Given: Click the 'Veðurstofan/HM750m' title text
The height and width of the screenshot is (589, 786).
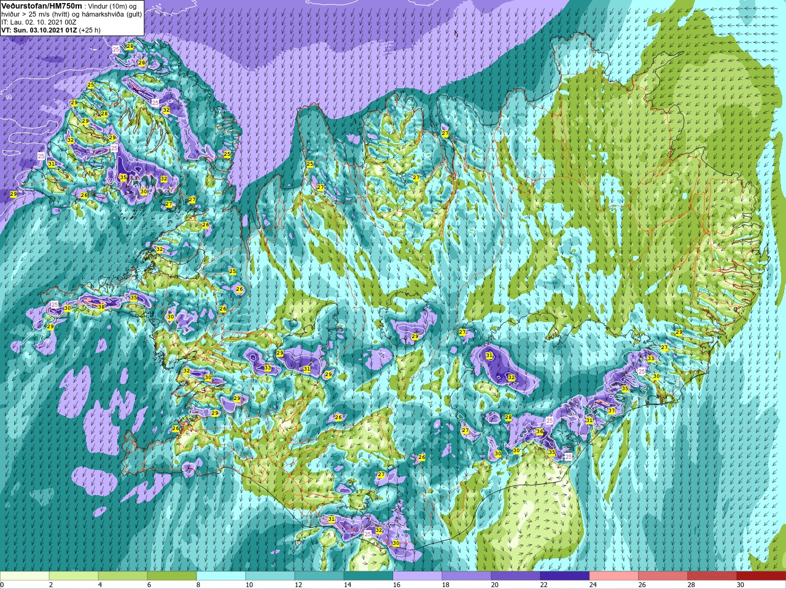Looking at the screenshot, I should pyautogui.click(x=42, y=6).
